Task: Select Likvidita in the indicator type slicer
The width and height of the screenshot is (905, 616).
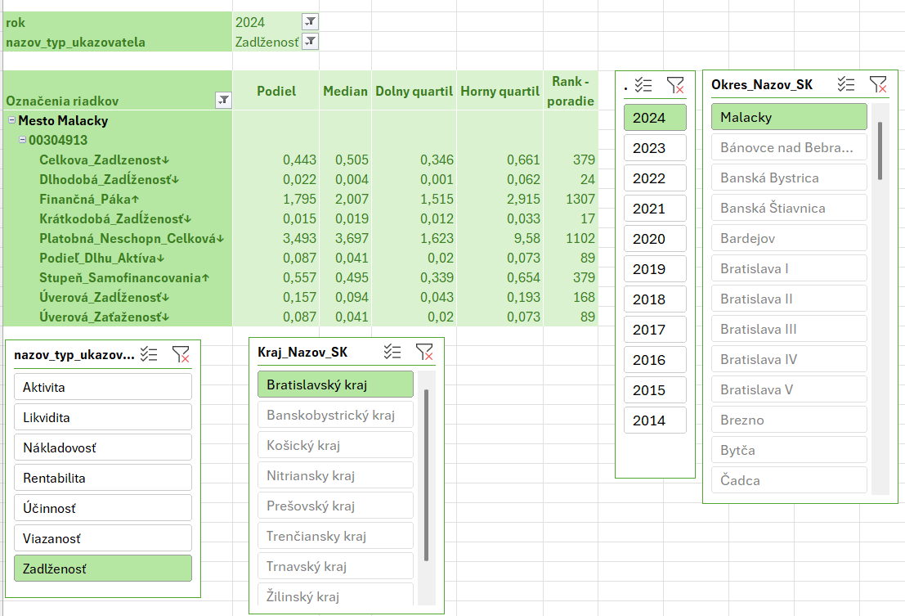Action: (102, 417)
